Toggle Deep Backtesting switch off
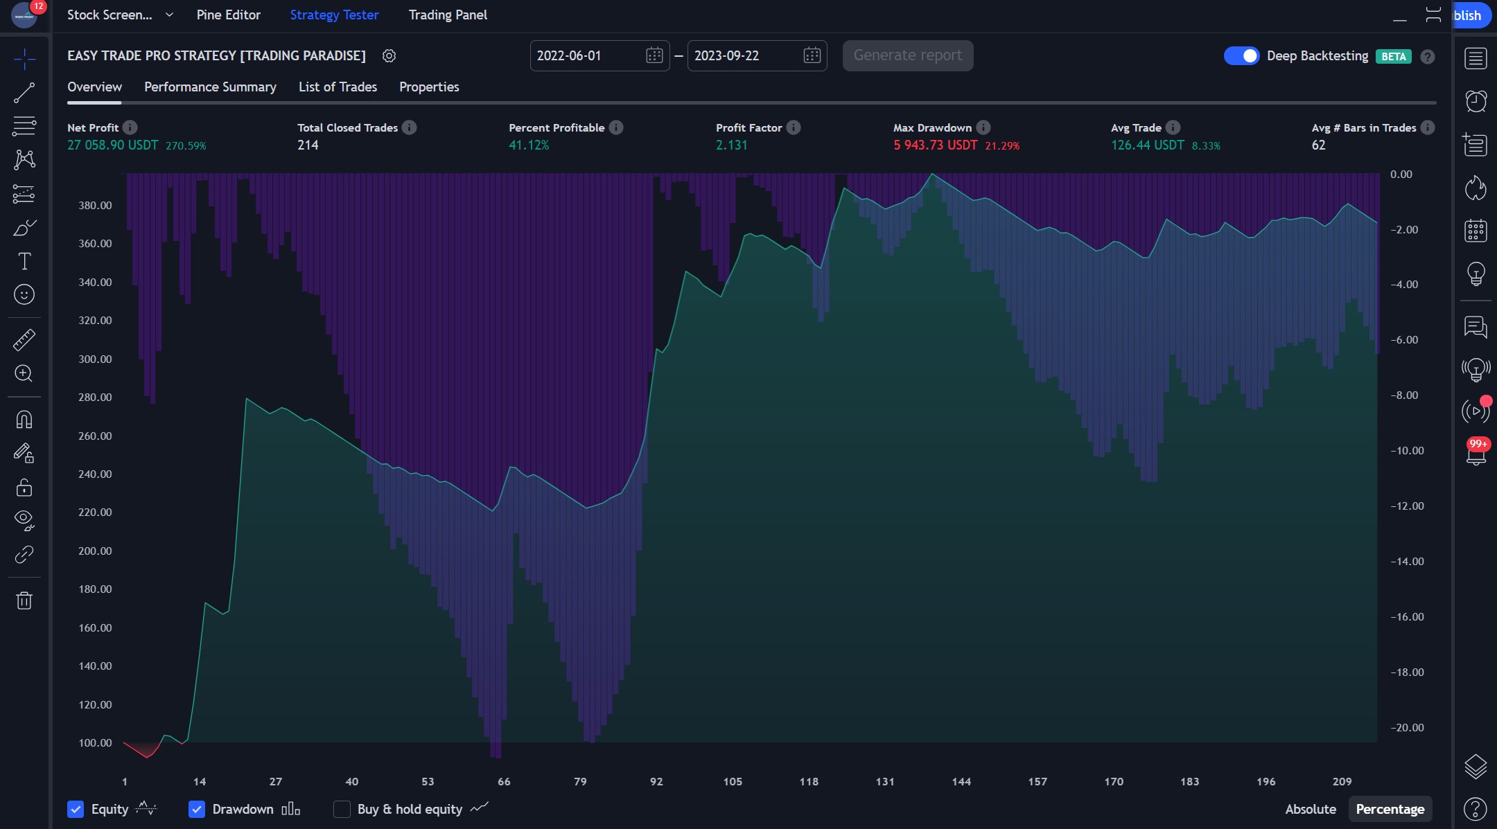This screenshot has height=829, width=1497. [x=1241, y=56]
